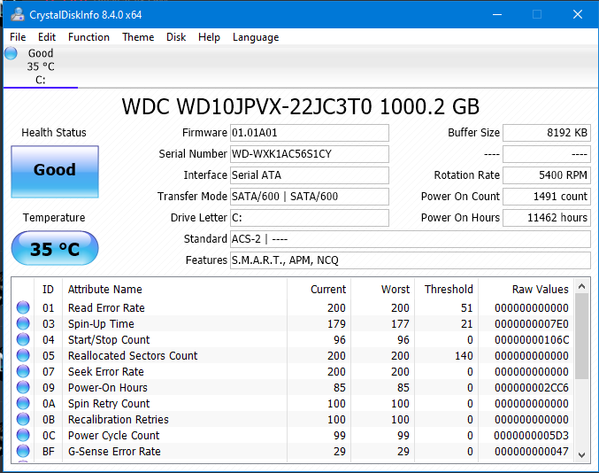
Task: Click the Reallocated Sectors Count status orb
Action: pyautogui.click(x=23, y=356)
